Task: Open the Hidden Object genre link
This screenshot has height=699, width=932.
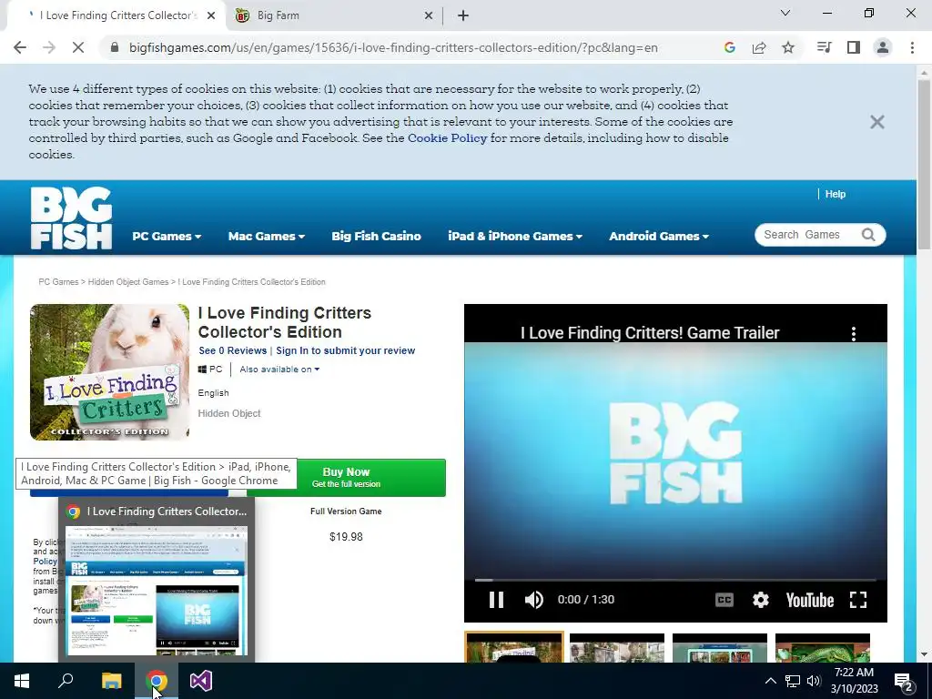Action: [x=228, y=413]
